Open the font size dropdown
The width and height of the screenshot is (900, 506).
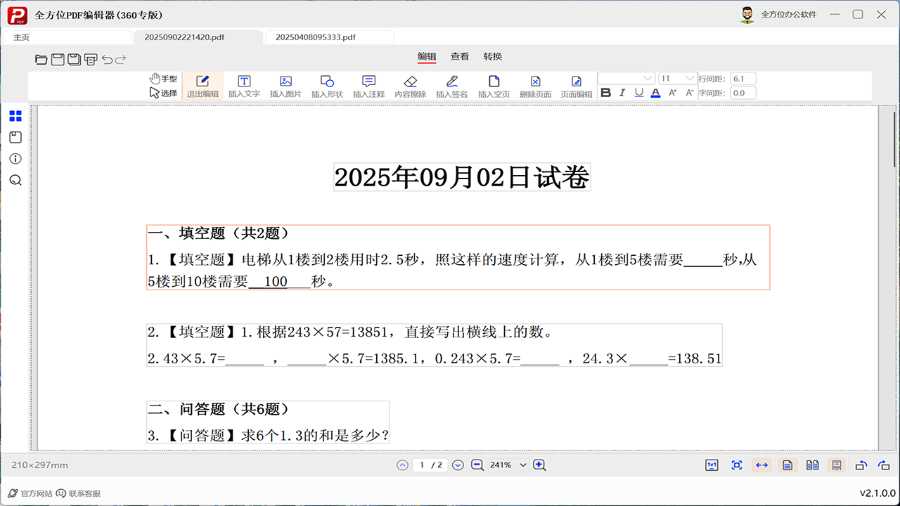(676, 78)
